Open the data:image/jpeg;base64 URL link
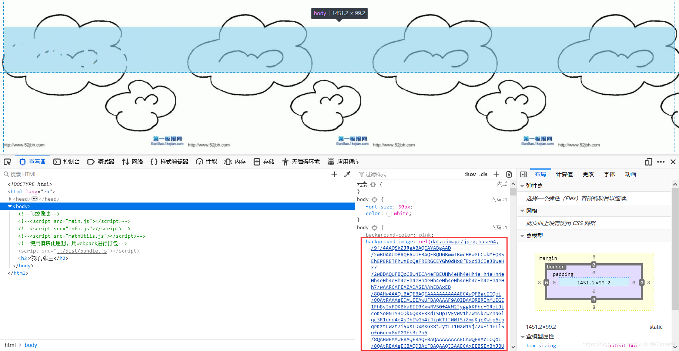The image size is (679, 351). 465,242
